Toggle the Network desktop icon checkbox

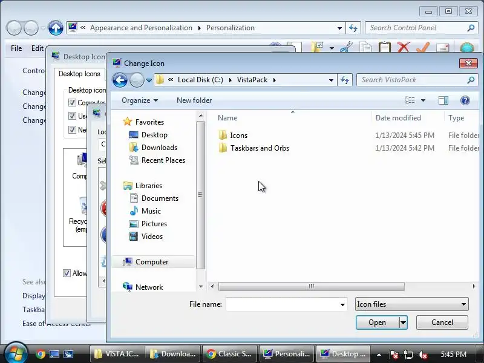[x=72, y=129]
